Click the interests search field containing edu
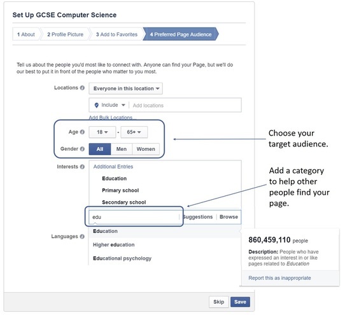The height and width of the screenshot is (315, 345). point(134,217)
